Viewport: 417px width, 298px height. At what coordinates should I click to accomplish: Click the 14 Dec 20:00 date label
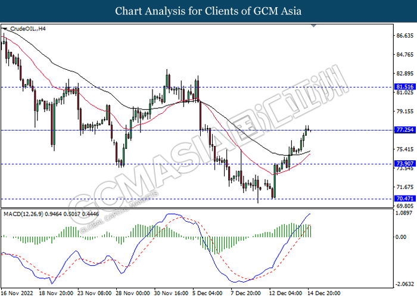324,293
